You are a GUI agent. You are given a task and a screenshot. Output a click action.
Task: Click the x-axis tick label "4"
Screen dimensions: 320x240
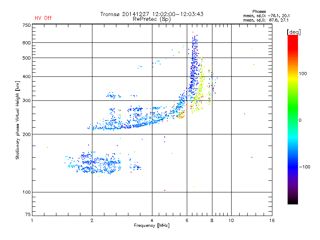152,220
